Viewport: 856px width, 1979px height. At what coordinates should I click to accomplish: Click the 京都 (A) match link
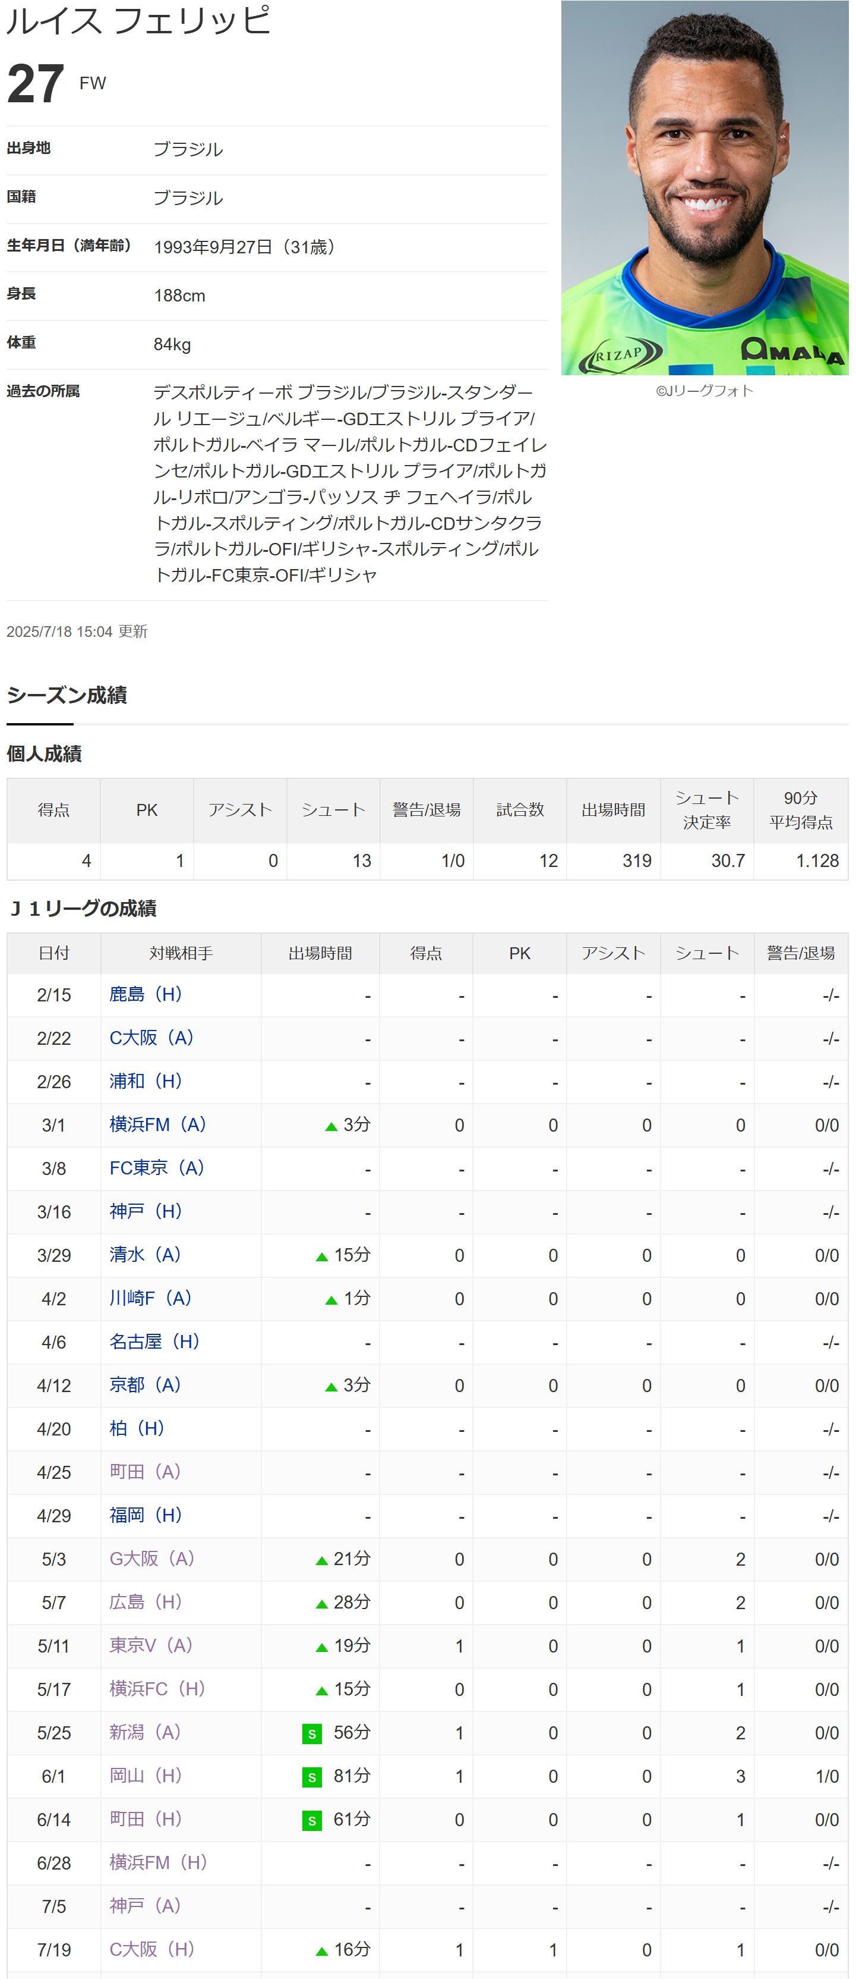[x=145, y=1385]
